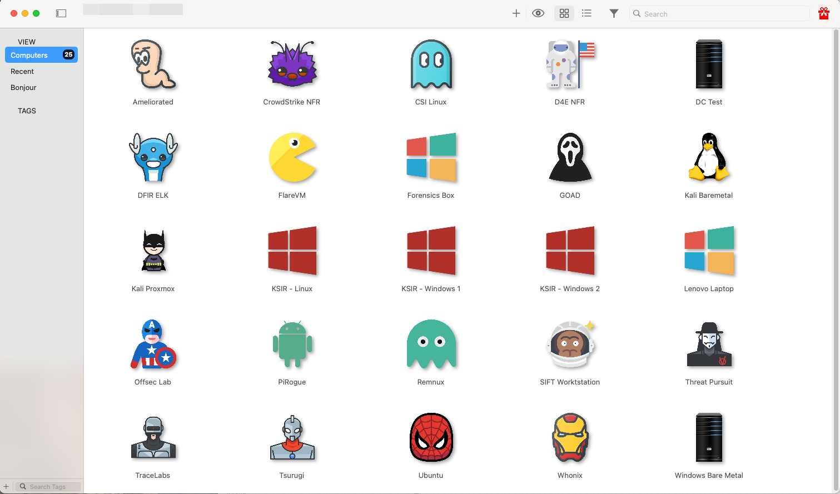Click the "Remnux" label text
840x494 pixels.
point(431,382)
